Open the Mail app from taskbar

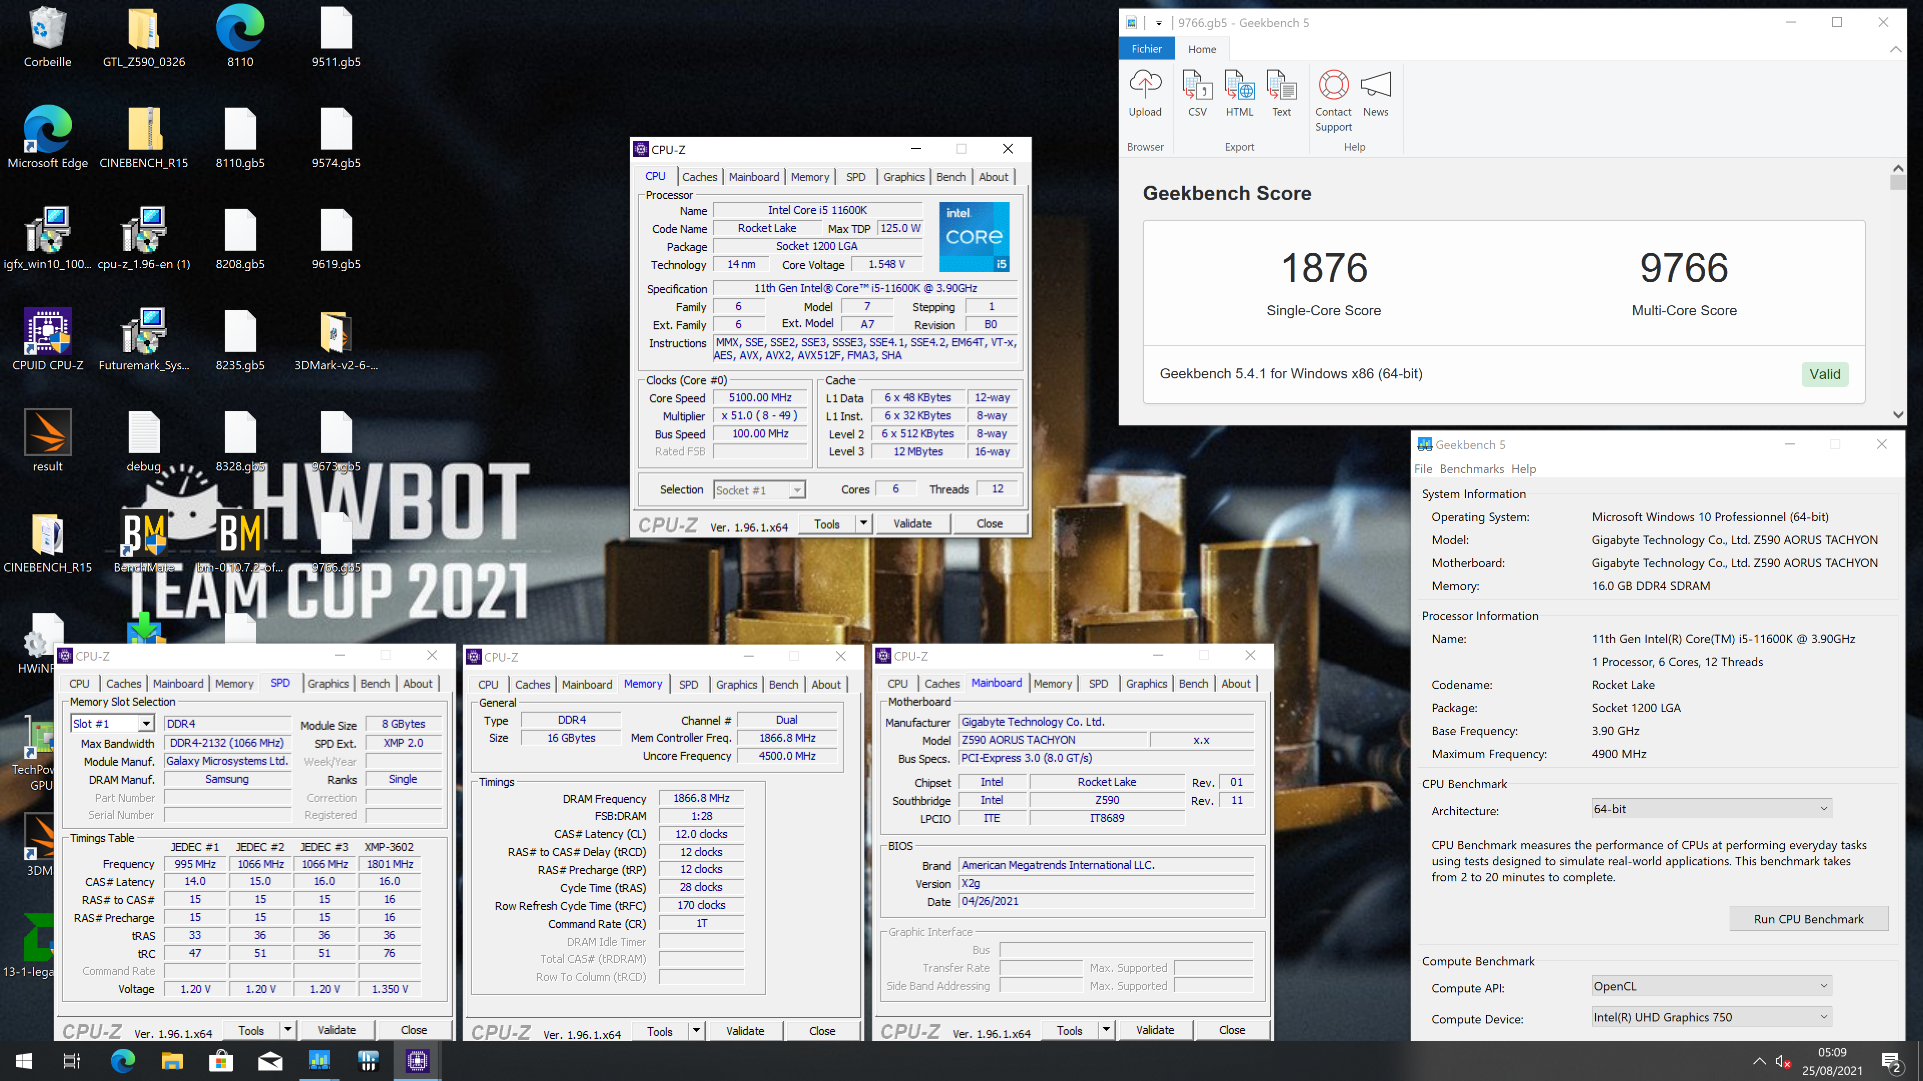click(x=270, y=1060)
